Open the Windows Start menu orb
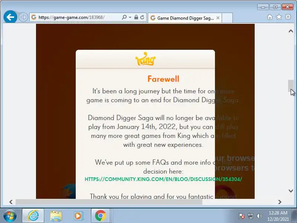This screenshot has height=223, width=297. (x=10, y=216)
